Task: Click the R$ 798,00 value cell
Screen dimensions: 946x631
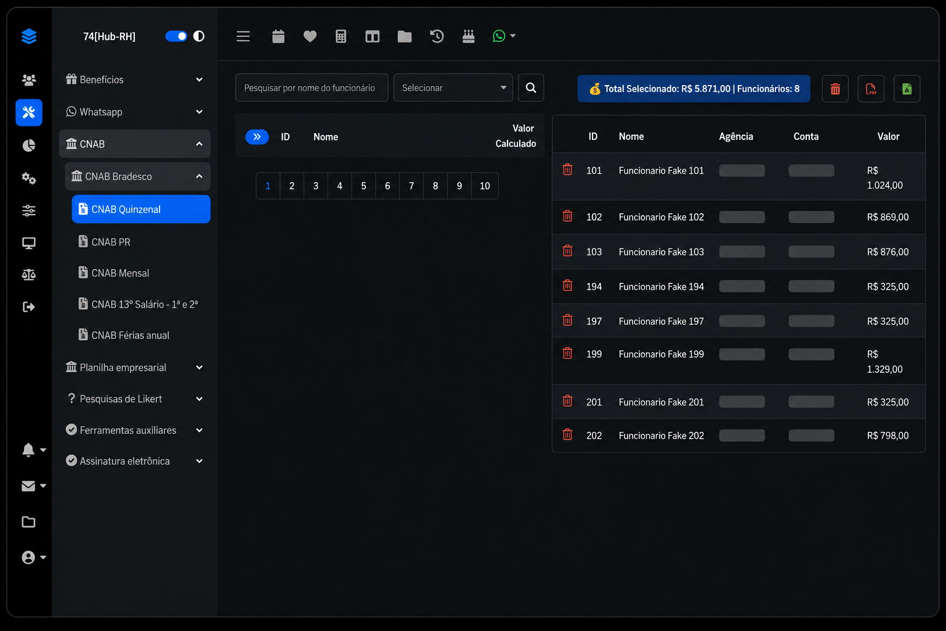Action: coord(887,436)
